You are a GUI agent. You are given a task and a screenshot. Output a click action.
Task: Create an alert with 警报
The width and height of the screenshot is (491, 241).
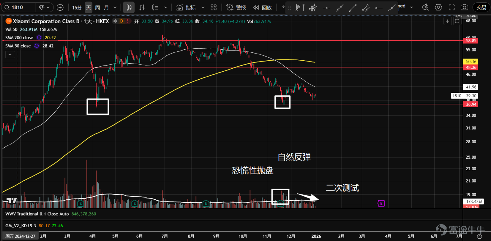click(236, 7)
